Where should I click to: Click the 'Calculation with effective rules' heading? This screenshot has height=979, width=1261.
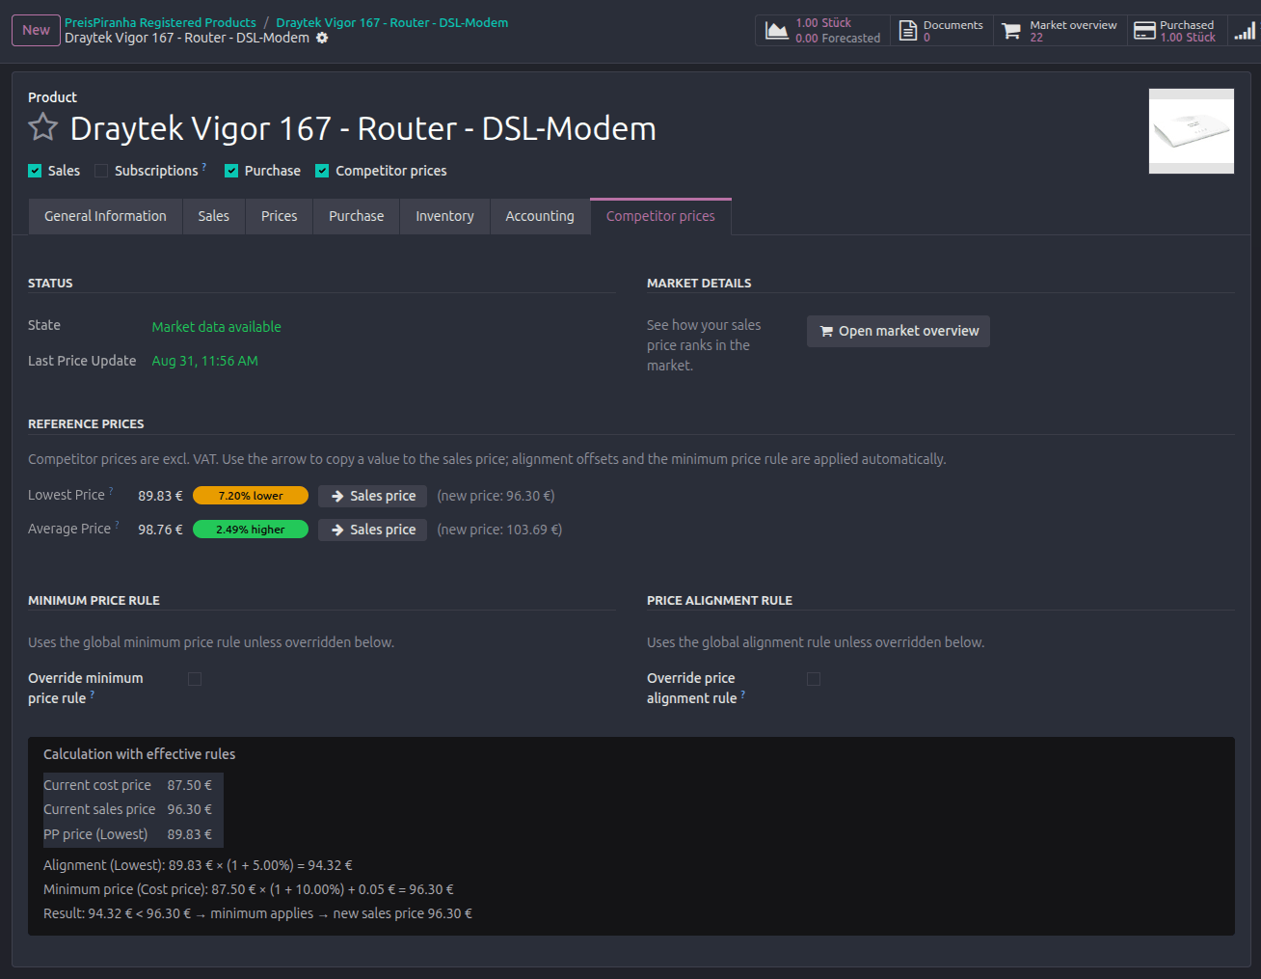point(140,754)
